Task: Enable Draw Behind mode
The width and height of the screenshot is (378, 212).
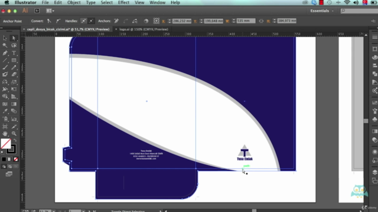Action: point(9,166)
